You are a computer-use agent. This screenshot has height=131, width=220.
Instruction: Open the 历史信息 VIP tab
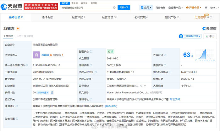[201, 18]
